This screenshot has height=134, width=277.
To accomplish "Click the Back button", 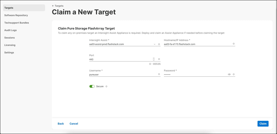I will pyautogui.click(x=61, y=124).
